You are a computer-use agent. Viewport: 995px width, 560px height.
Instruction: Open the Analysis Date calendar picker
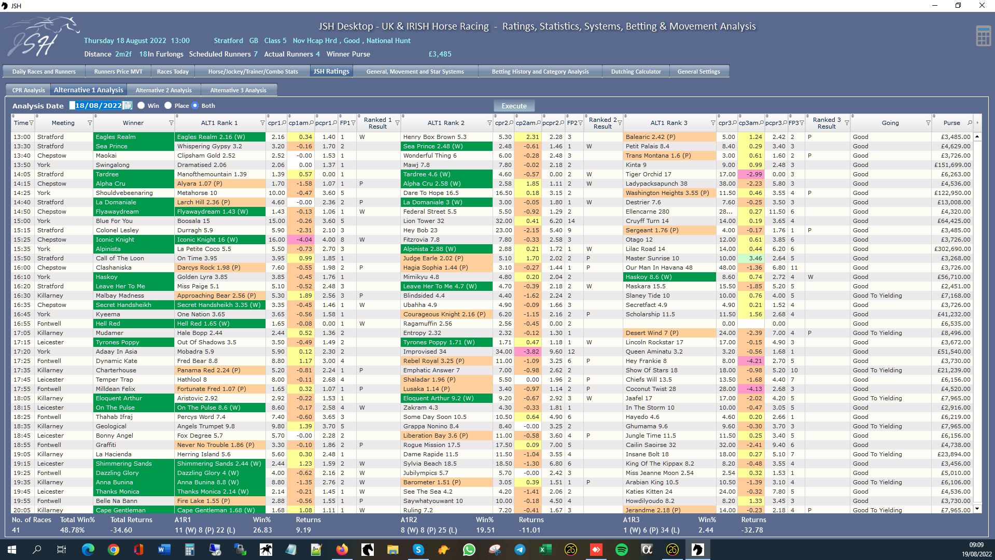(x=128, y=105)
